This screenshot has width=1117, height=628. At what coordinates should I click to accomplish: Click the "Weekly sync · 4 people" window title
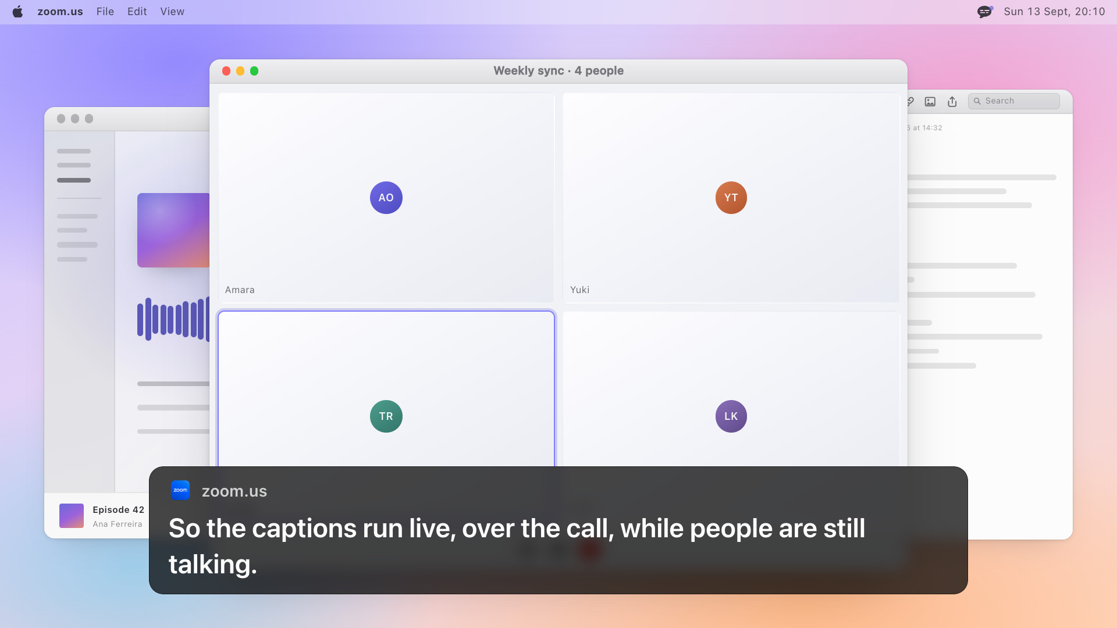[558, 71]
